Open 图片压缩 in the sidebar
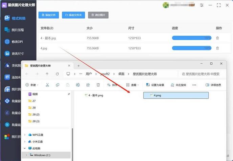This screenshot has width=233, height=161. pyautogui.click(x=14, y=30)
